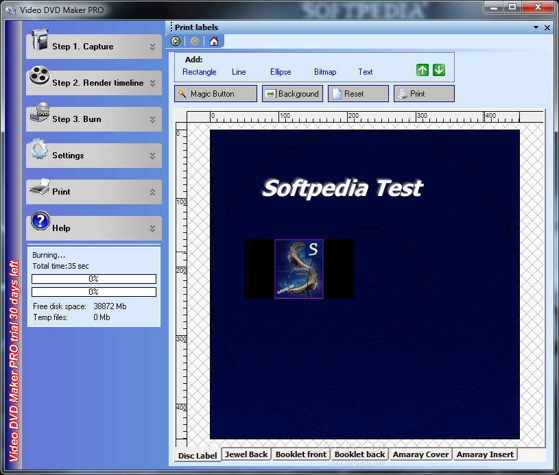
Task: Add a Text element to the label
Action: (366, 72)
